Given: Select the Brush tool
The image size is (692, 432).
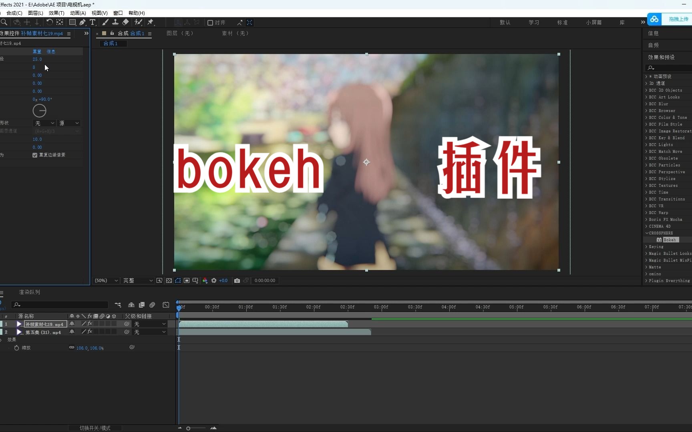Looking at the screenshot, I should pyautogui.click(x=105, y=22).
